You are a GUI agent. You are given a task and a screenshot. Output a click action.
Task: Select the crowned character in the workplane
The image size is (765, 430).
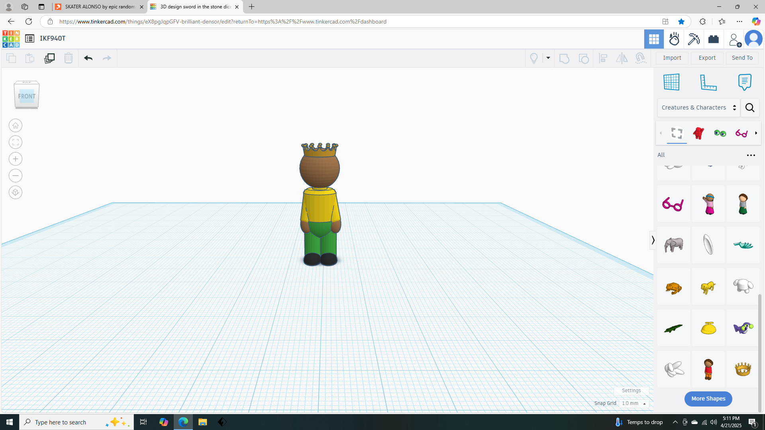coord(320,205)
